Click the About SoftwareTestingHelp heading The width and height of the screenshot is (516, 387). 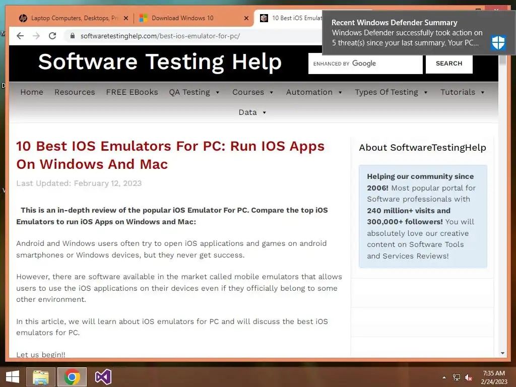pyautogui.click(x=423, y=148)
